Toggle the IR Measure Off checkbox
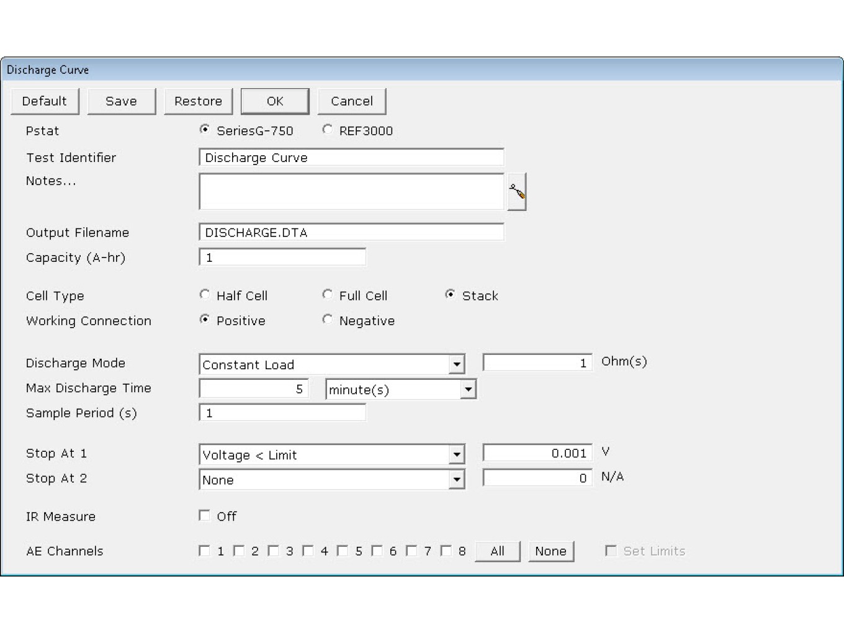 [204, 516]
